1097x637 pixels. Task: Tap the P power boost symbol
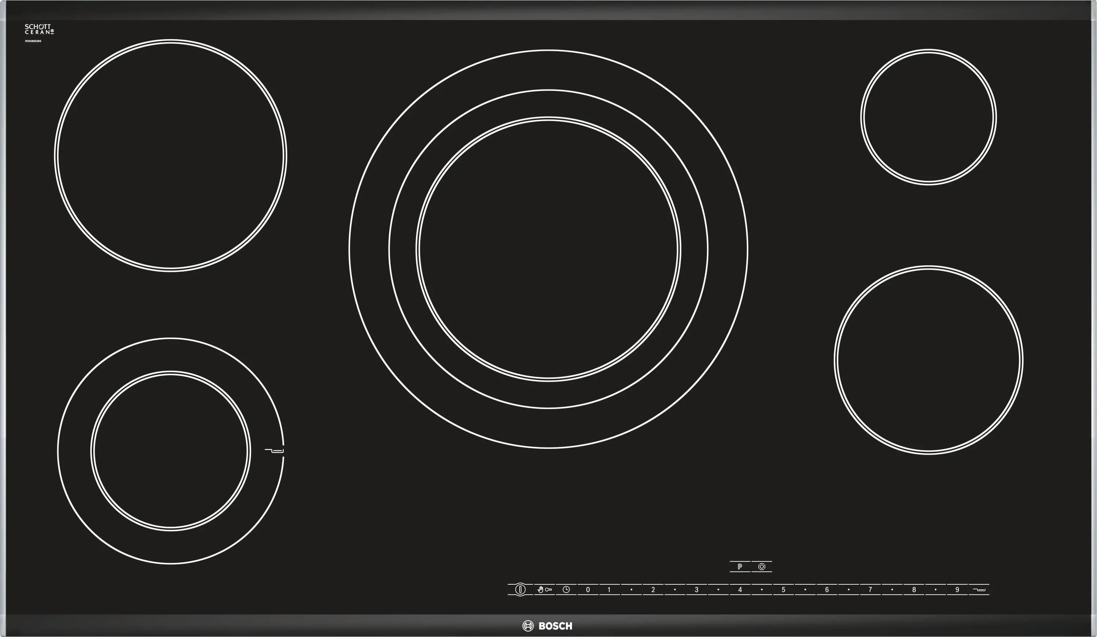740,567
